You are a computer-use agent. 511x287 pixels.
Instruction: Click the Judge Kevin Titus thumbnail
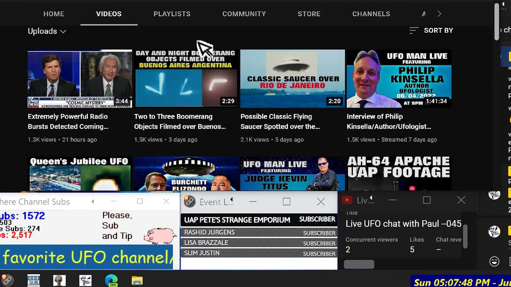292,174
